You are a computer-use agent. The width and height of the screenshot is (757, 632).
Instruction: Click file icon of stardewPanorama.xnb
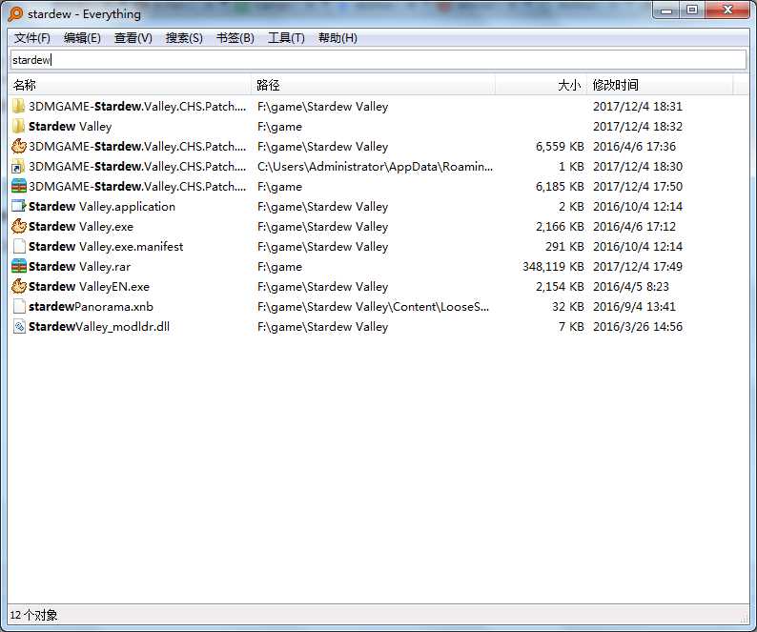tap(18, 307)
